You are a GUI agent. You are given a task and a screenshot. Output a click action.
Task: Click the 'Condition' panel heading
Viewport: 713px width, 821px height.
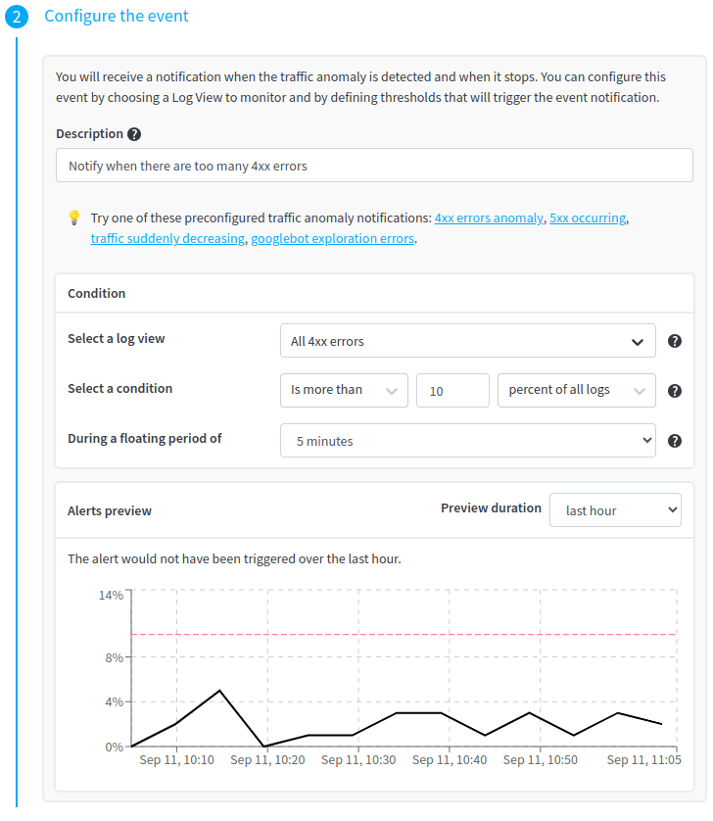pyautogui.click(x=96, y=293)
